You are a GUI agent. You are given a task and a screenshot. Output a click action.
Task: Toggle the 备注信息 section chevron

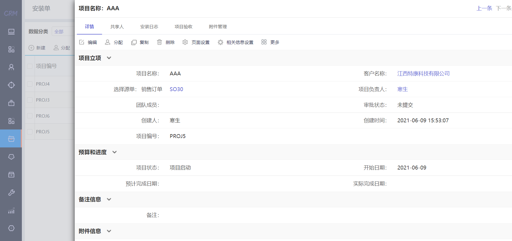(109, 199)
